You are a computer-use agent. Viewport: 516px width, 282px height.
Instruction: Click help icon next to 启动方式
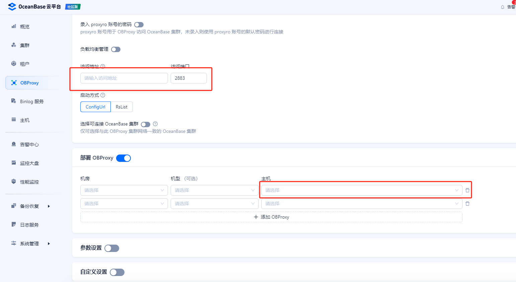click(x=103, y=95)
